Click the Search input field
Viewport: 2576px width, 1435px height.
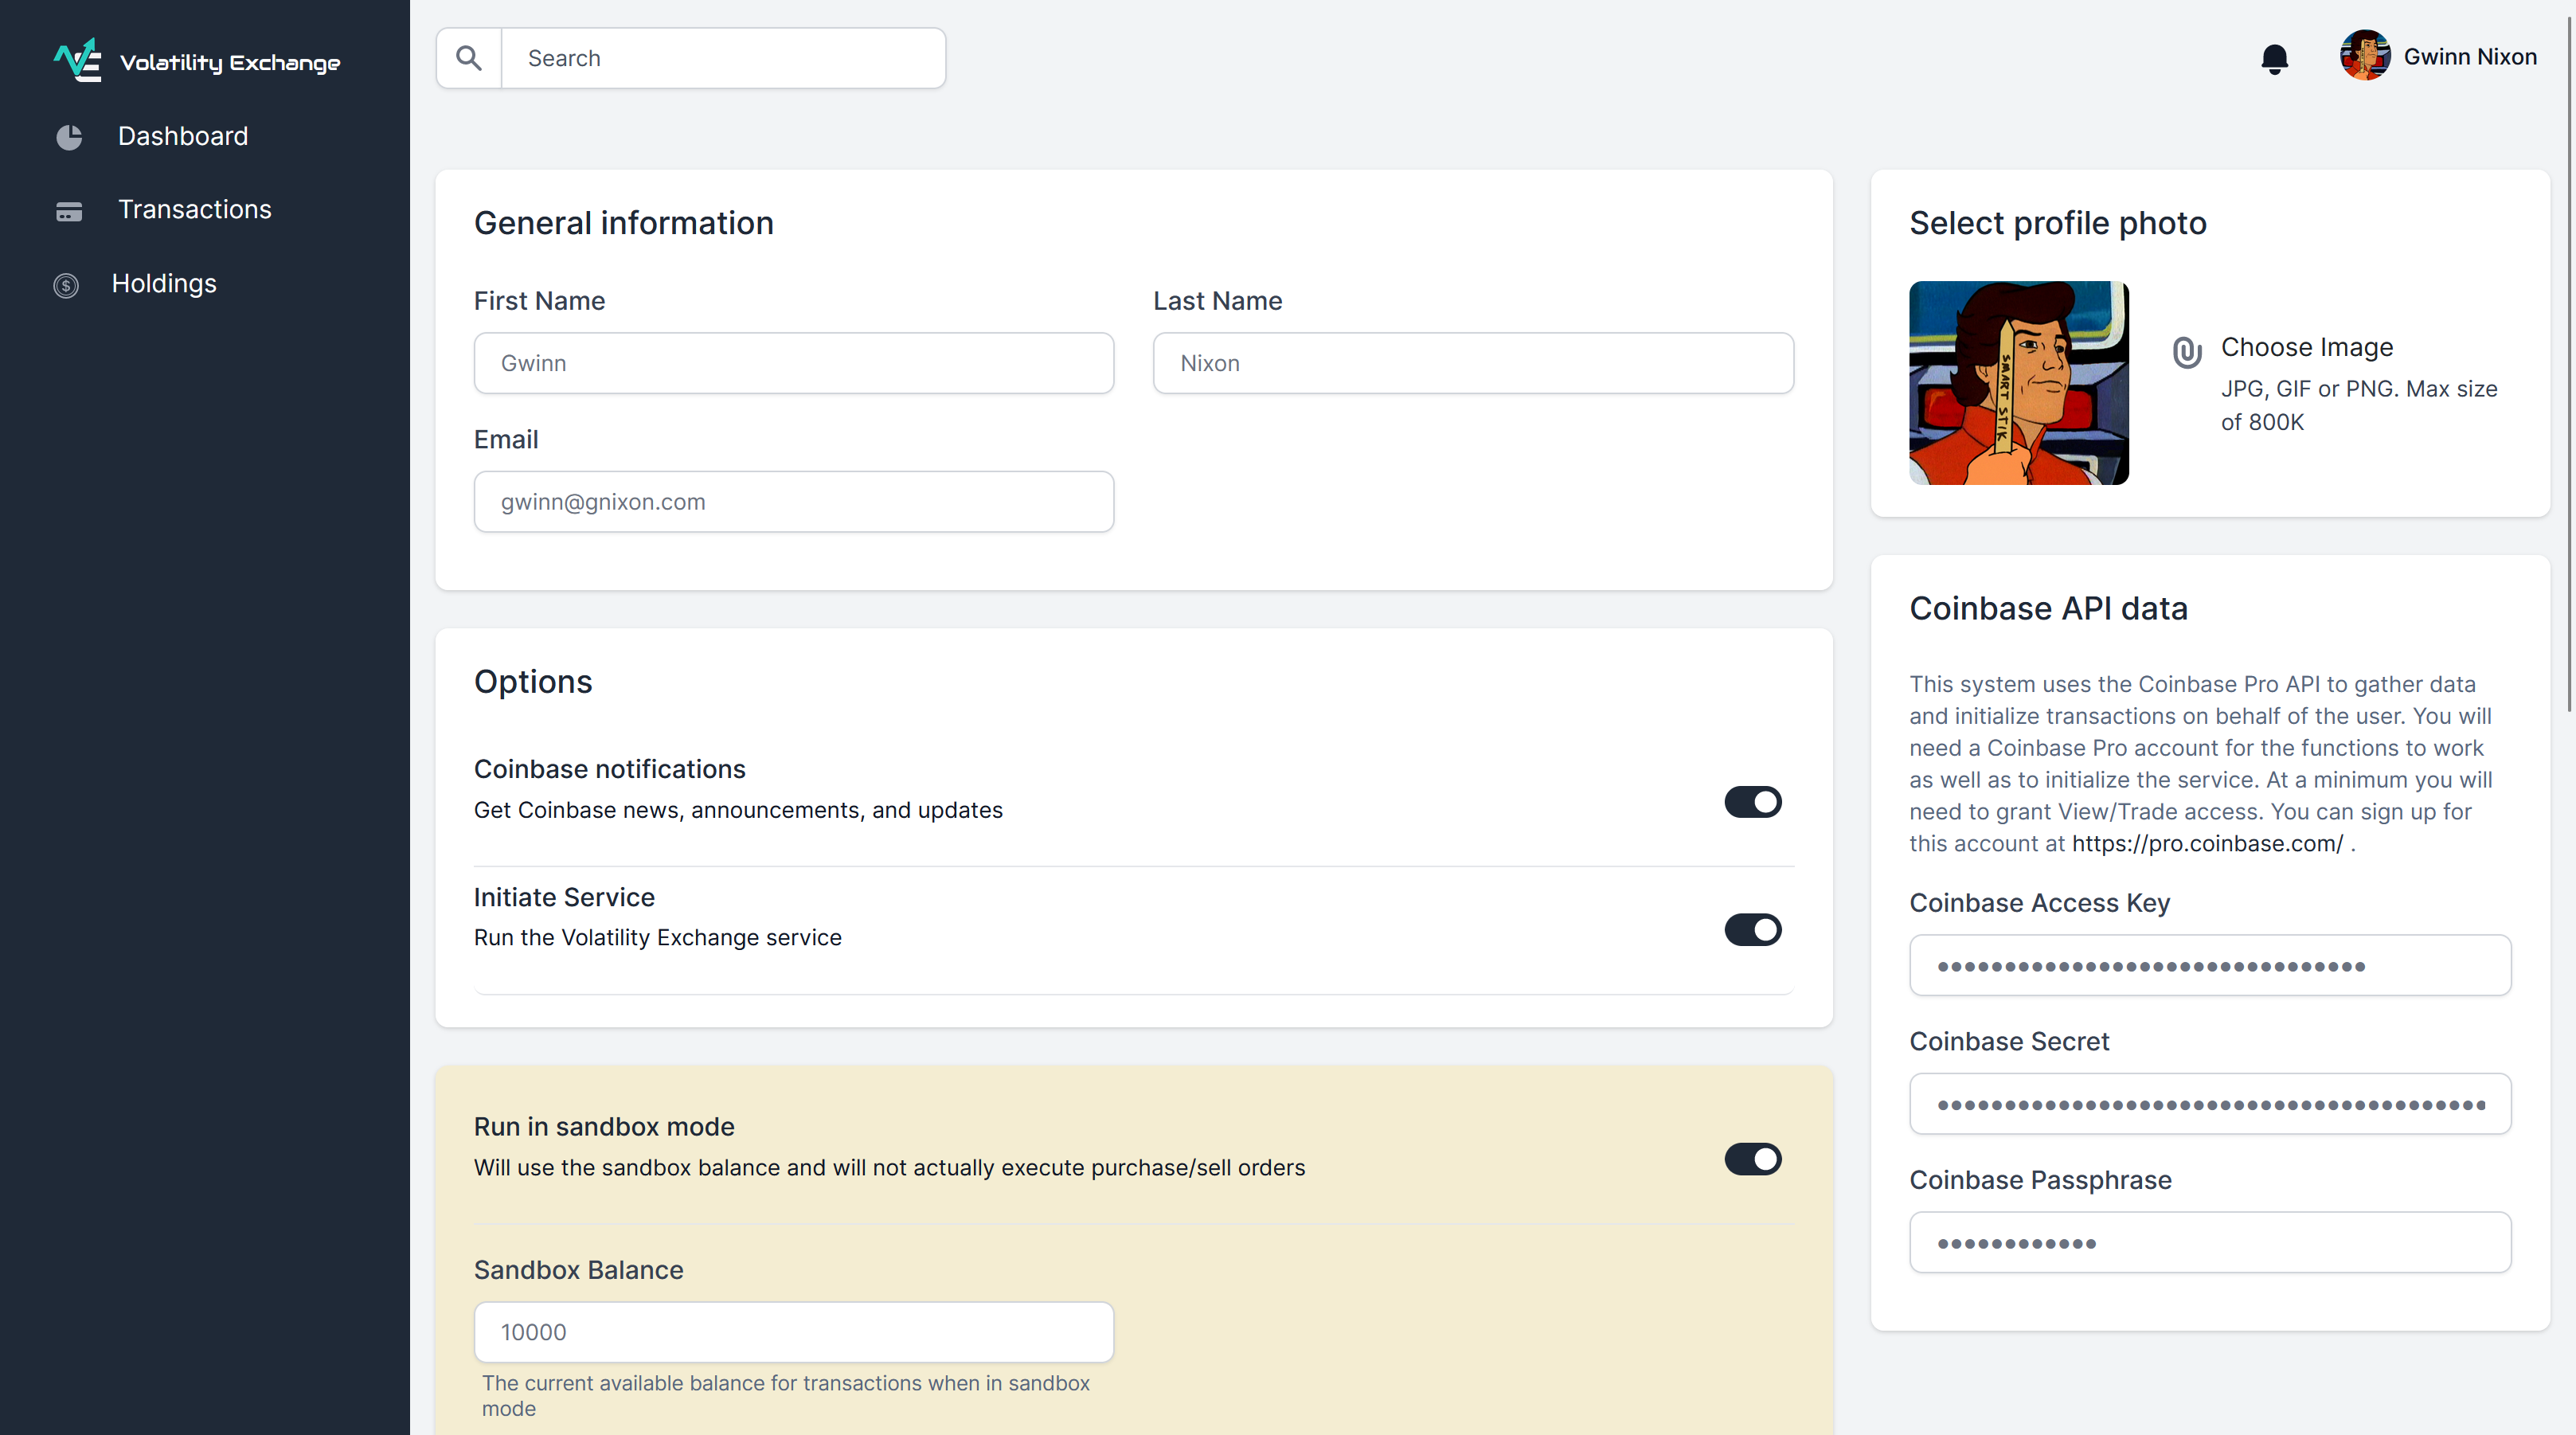723,58
